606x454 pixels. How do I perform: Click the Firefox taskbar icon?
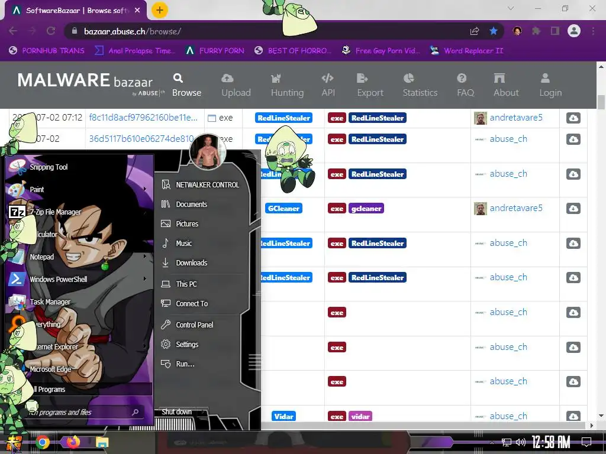click(x=73, y=442)
